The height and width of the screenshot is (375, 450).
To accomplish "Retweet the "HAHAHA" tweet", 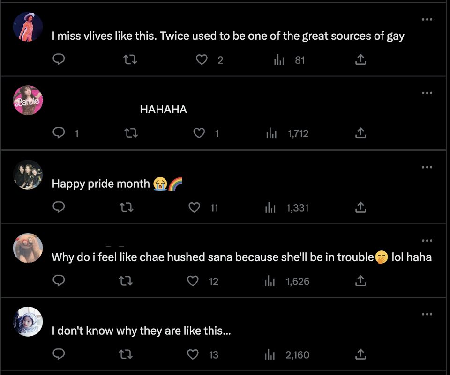I will pos(131,133).
